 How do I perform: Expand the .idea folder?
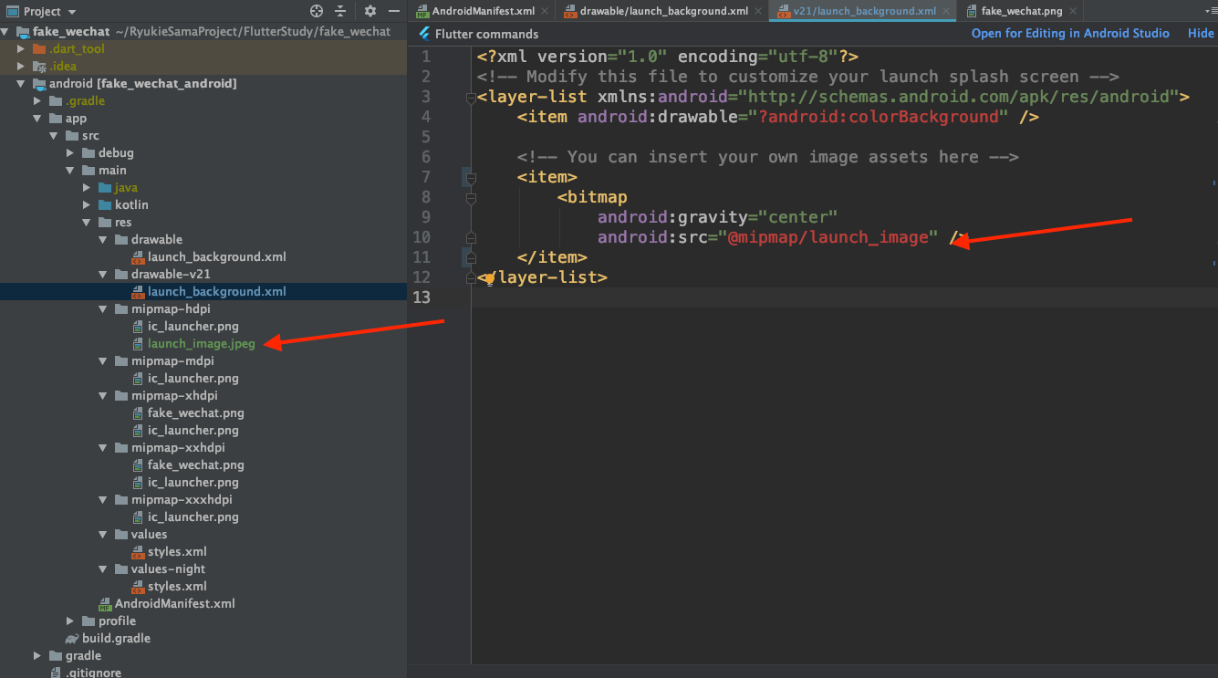21,66
